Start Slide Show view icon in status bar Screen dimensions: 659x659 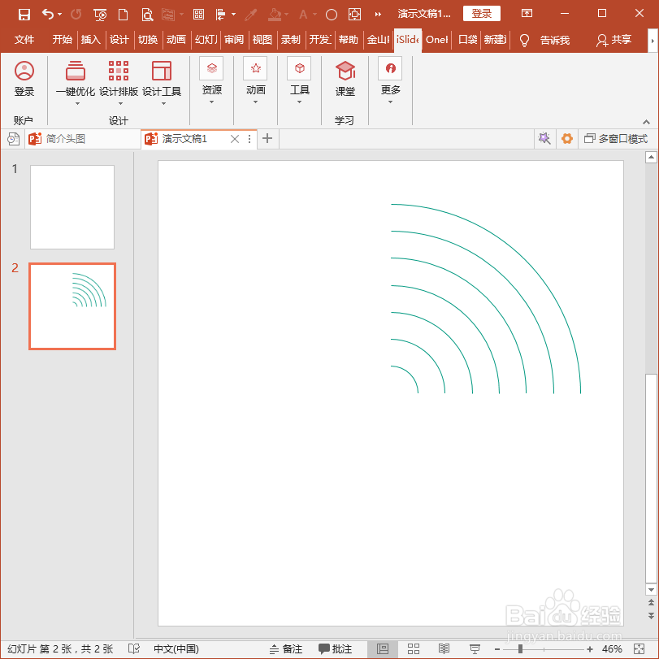point(475,649)
